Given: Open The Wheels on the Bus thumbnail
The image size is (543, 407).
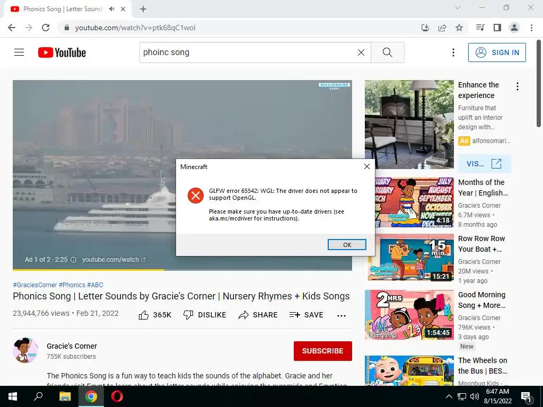Looking at the screenshot, I should [x=409, y=370].
